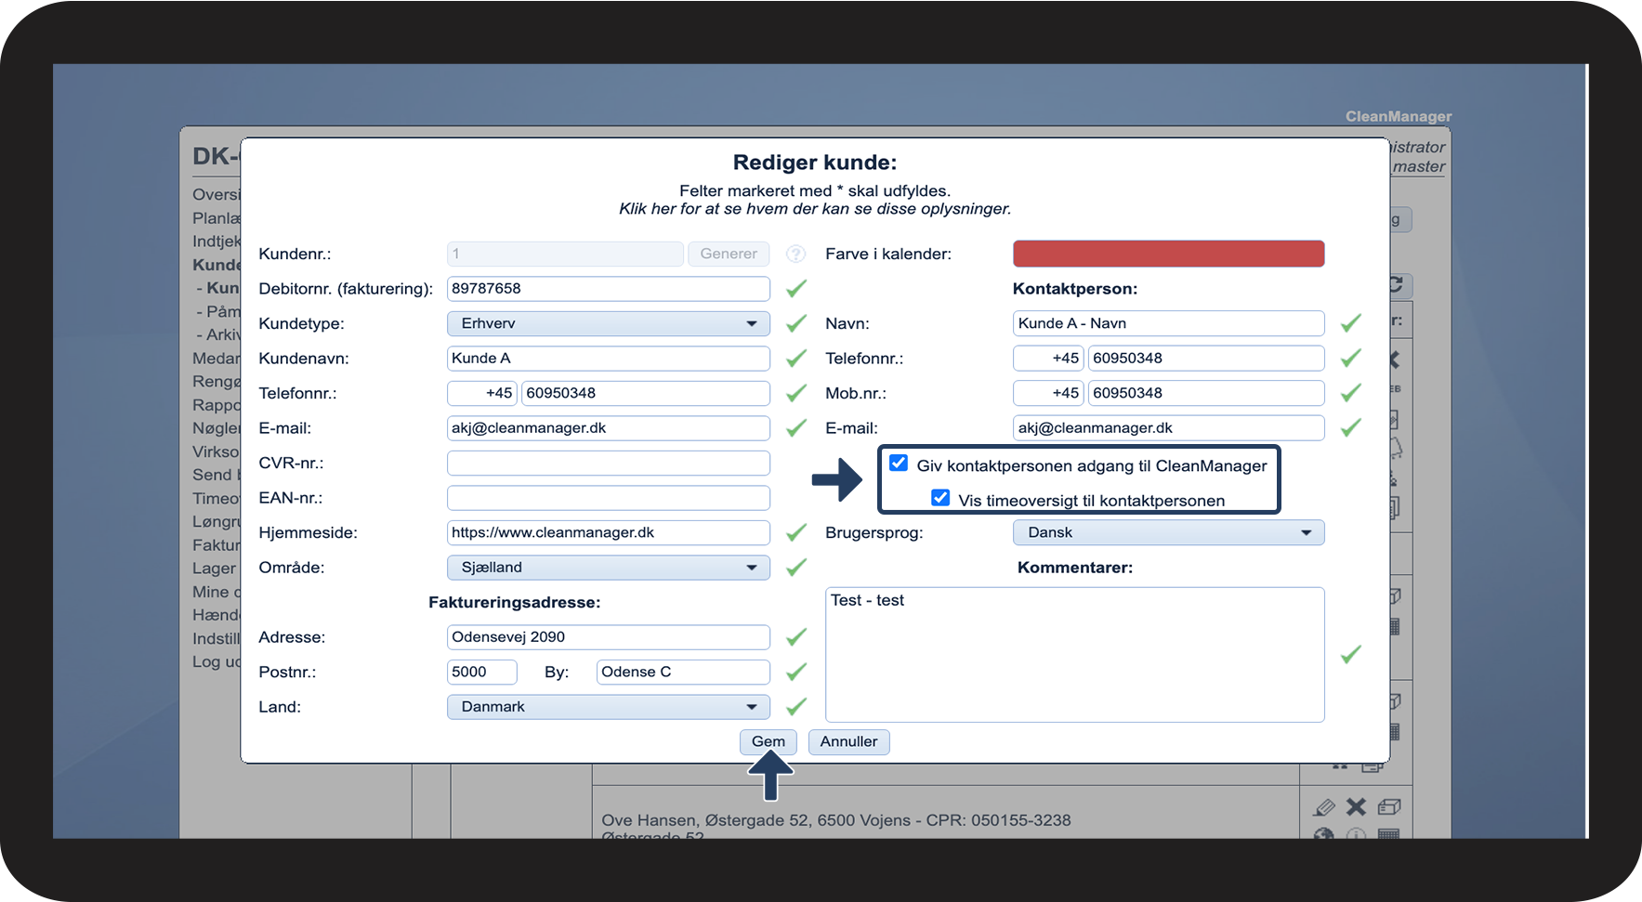
Task: Click the delete X icon in Ove Hansen row
Action: 1357,806
